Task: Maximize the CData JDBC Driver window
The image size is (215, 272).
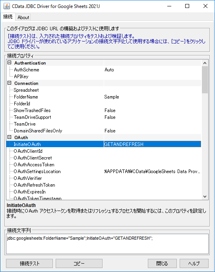Action: tap(187, 6)
